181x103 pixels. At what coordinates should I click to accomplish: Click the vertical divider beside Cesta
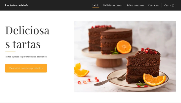161,5
